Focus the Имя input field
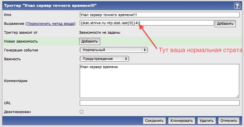 159,15
